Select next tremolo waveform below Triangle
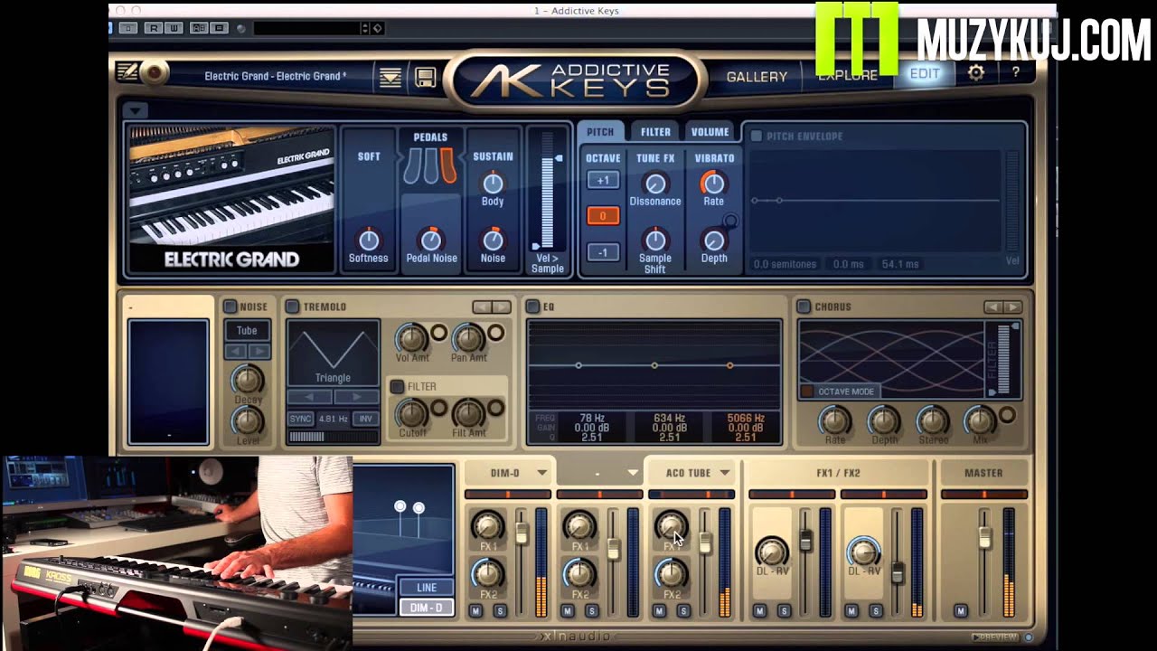 [x=356, y=397]
